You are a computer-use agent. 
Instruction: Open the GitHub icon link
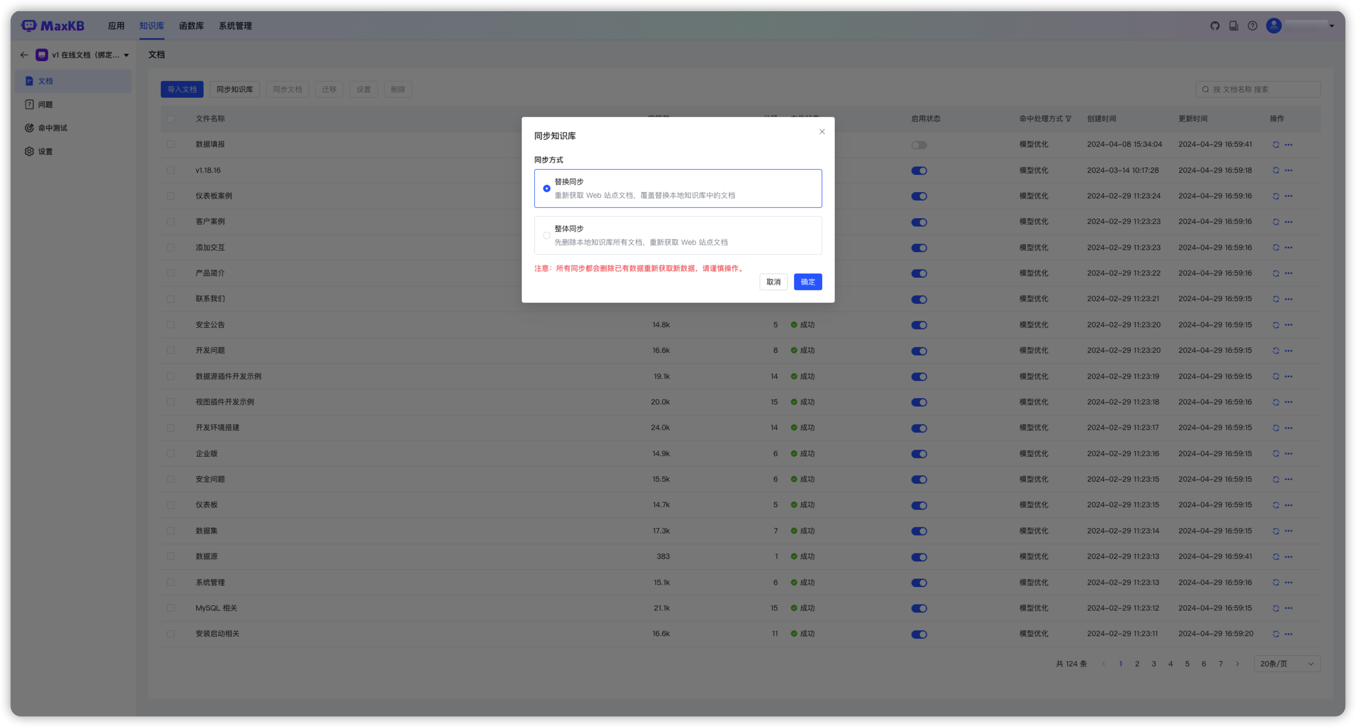click(1215, 26)
